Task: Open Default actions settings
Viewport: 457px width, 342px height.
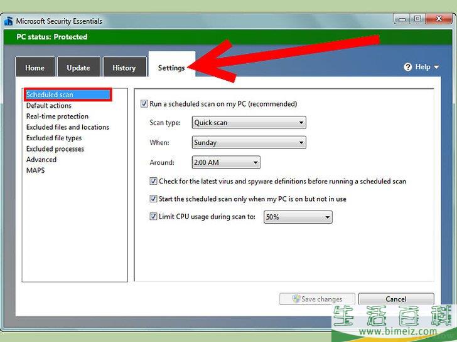Action: point(49,106)
